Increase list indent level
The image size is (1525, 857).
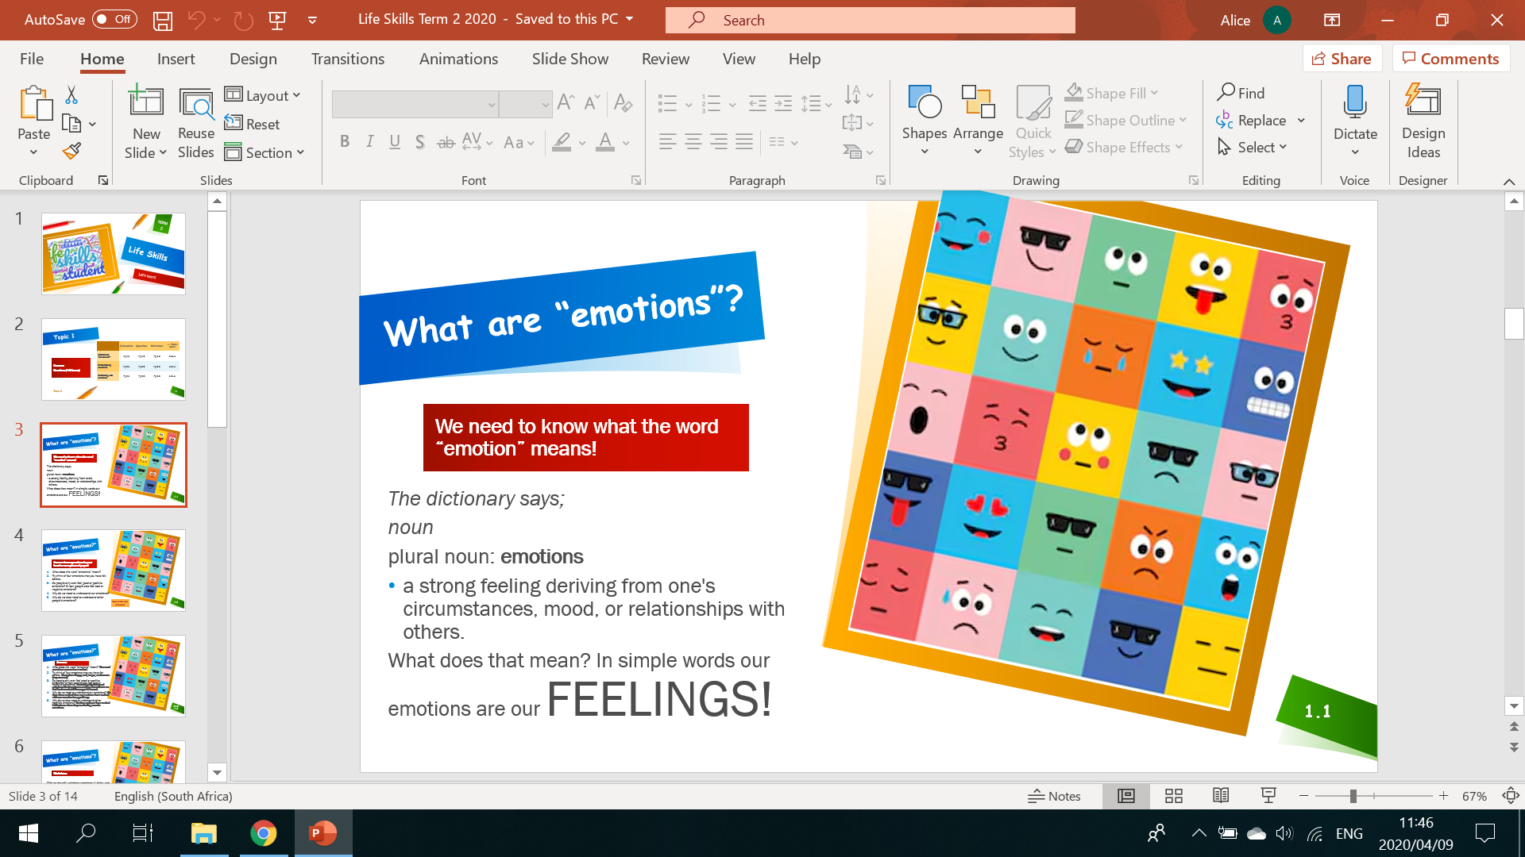783,102
